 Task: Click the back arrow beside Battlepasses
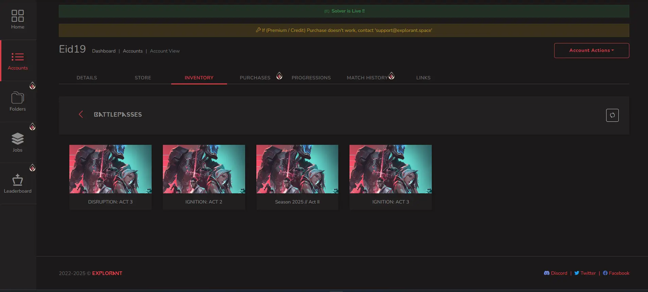[81, 115]
